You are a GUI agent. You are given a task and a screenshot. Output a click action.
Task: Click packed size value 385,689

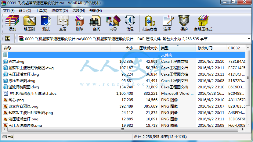pyautogui.click(x=150, y=106)
